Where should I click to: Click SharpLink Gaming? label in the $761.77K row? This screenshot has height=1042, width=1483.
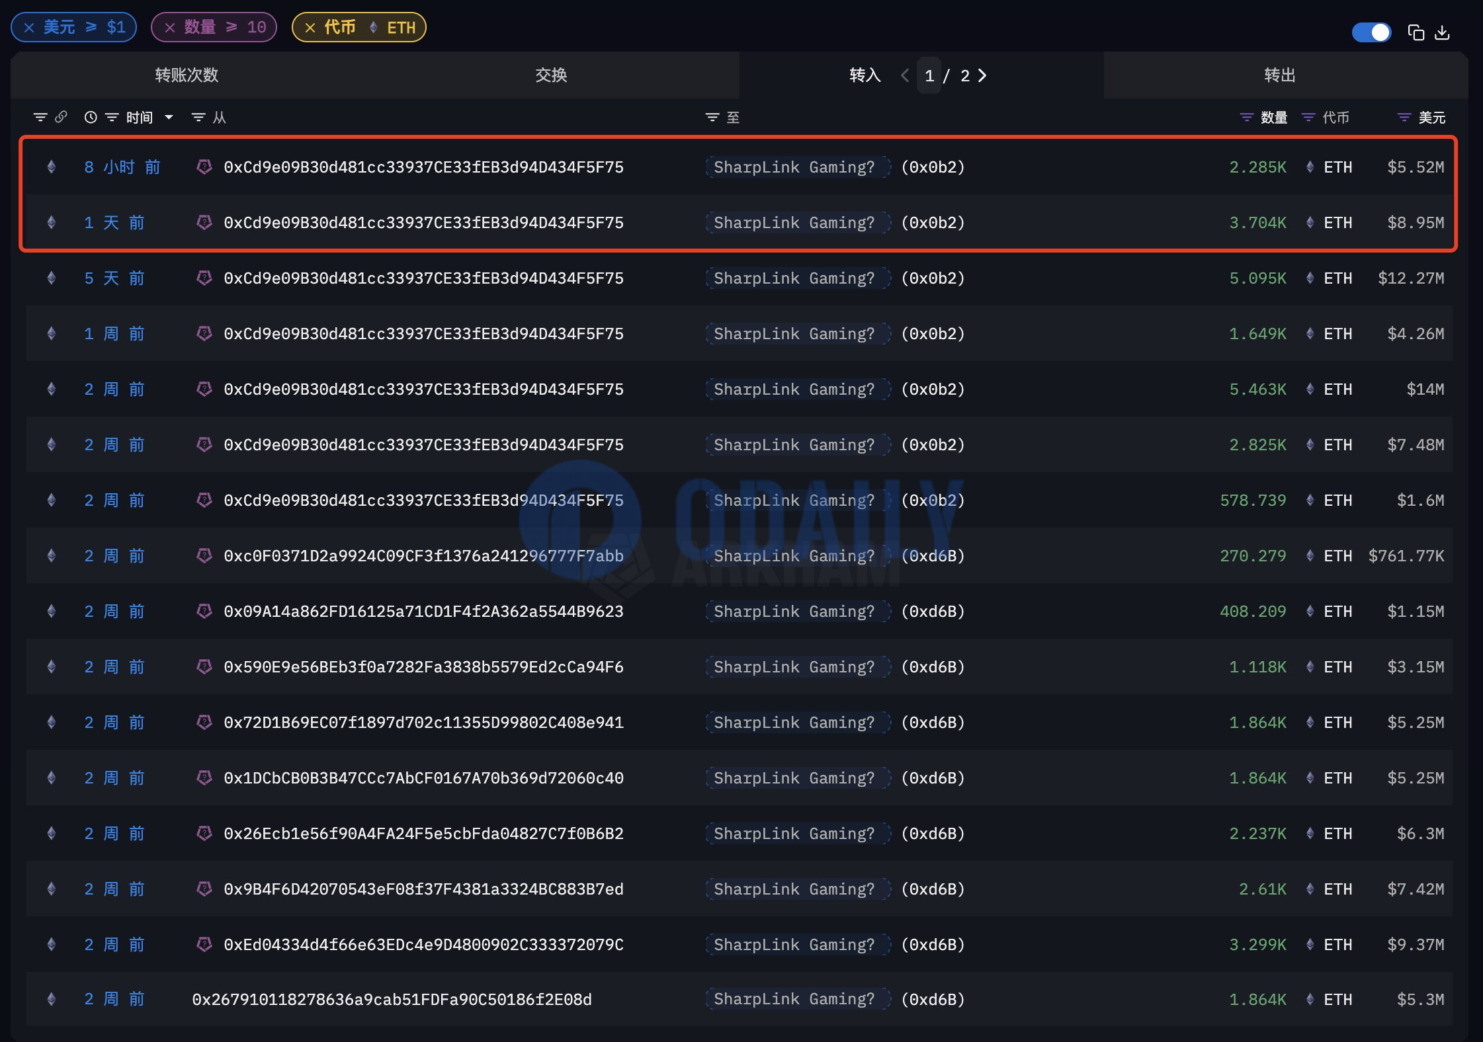click(x=798, y=556)
